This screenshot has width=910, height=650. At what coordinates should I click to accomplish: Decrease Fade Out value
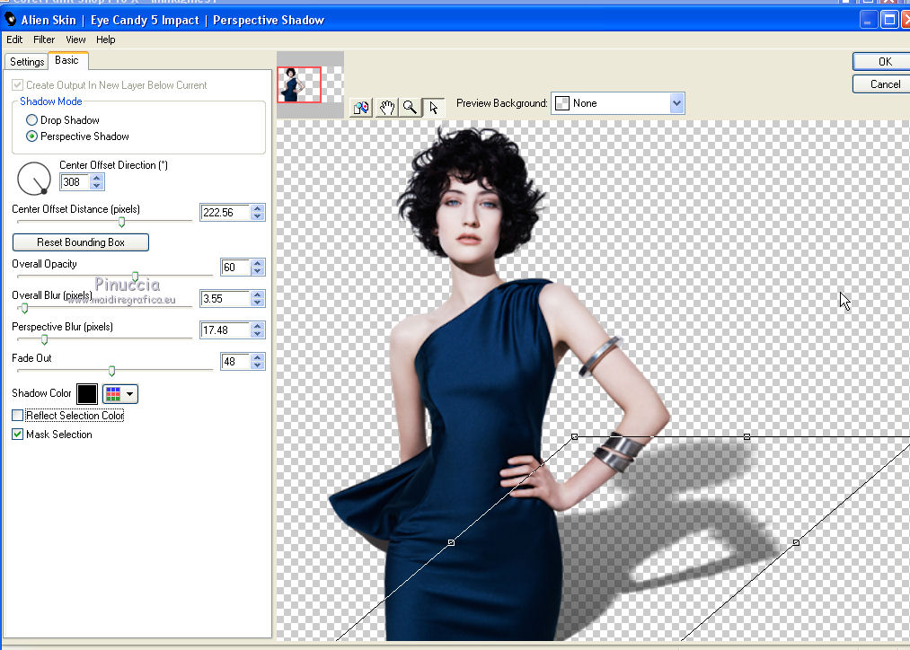[x=258, y=365]
